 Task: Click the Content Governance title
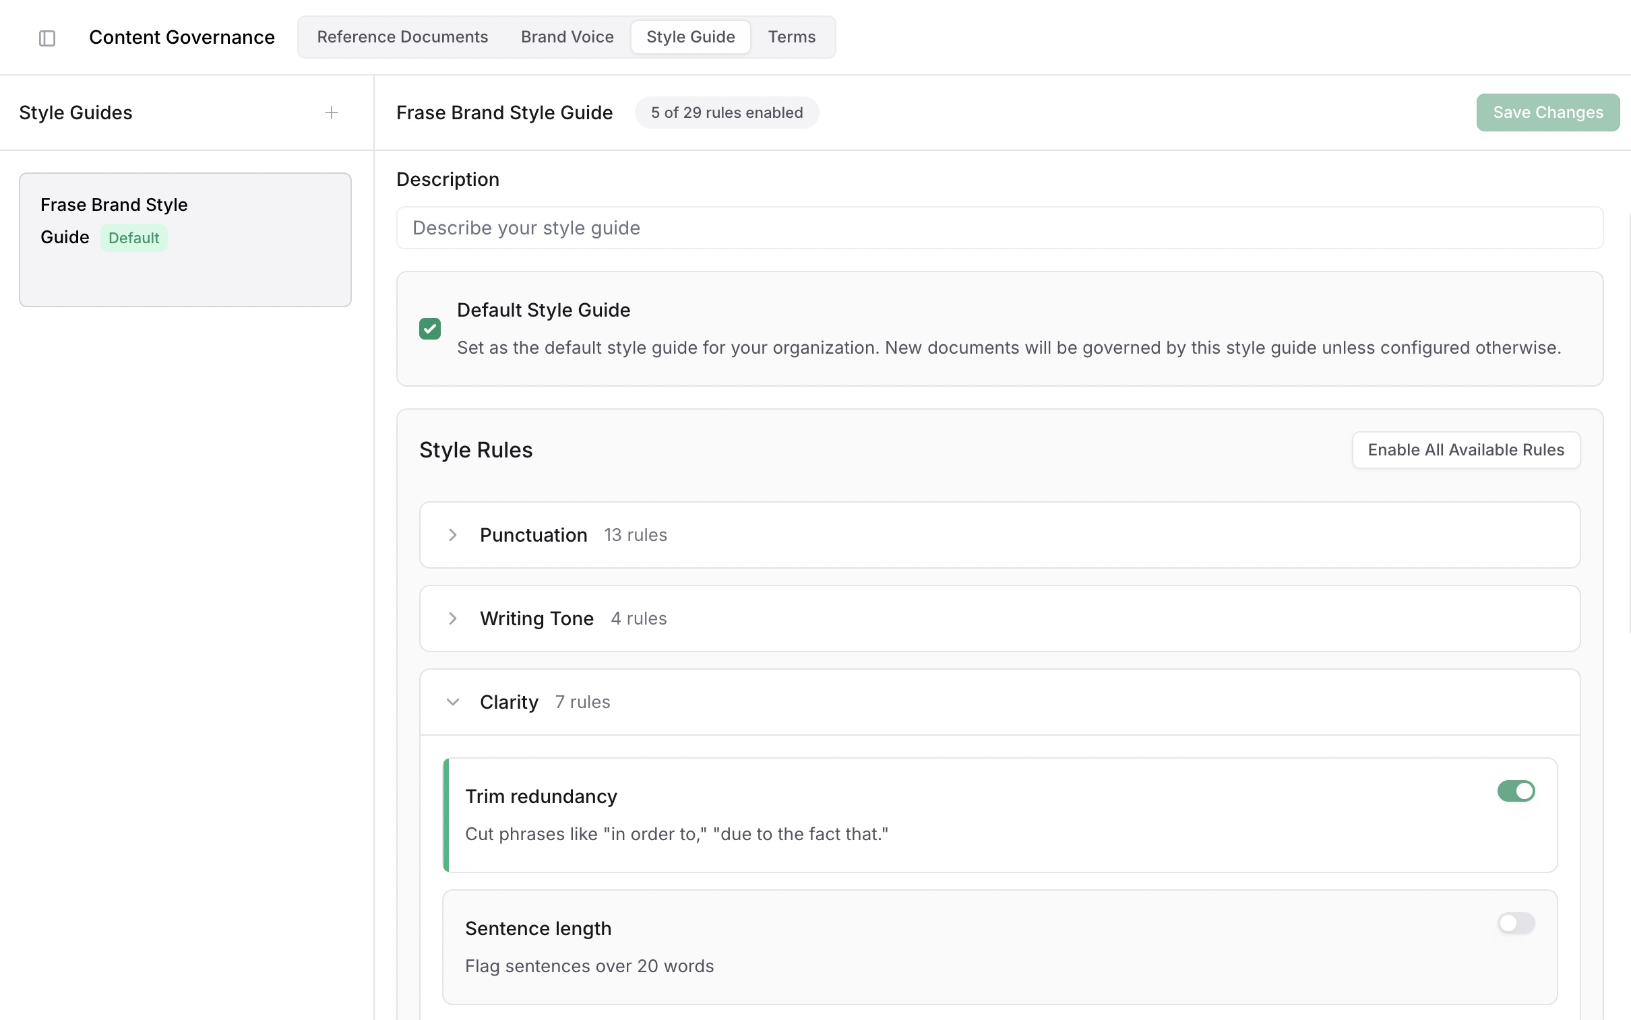182,38
